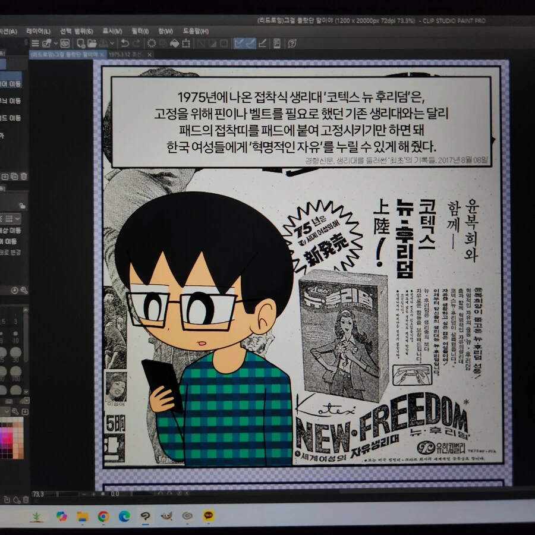Viewport: 535px width, 535px height.
Task: Select brush size 100 preset
Action: tap(15, 373)
